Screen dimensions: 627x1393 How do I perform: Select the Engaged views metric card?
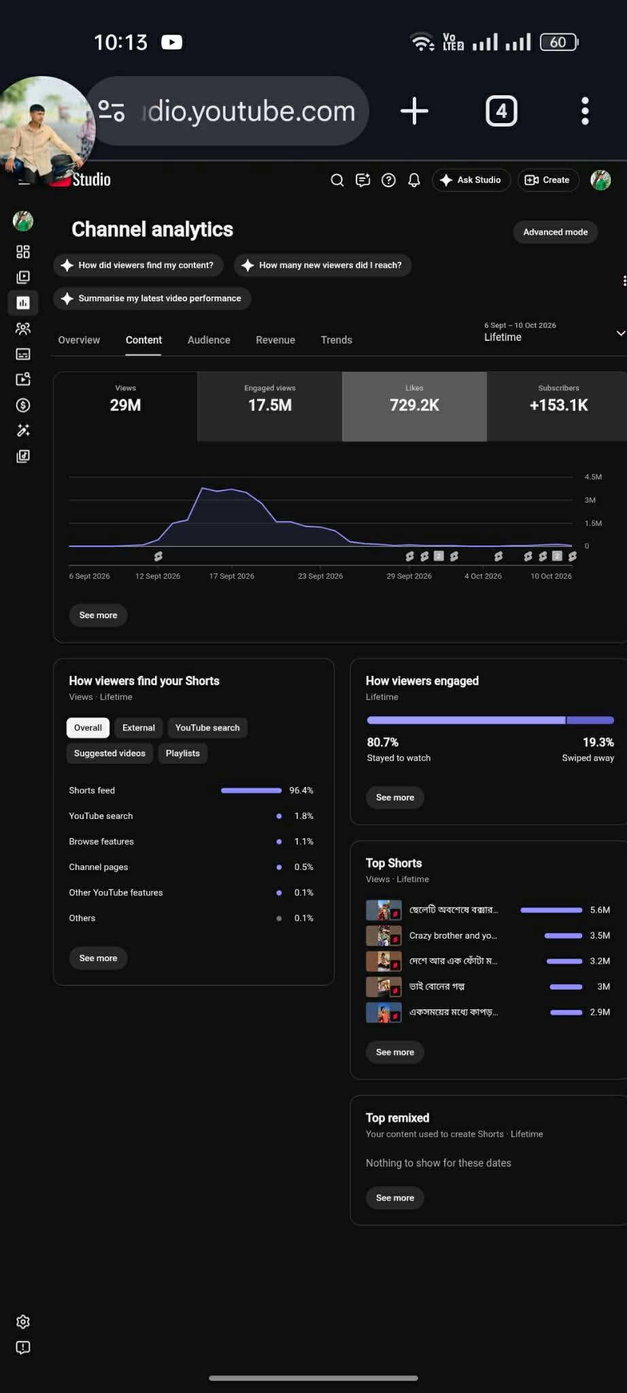click(x=270, y=406)
